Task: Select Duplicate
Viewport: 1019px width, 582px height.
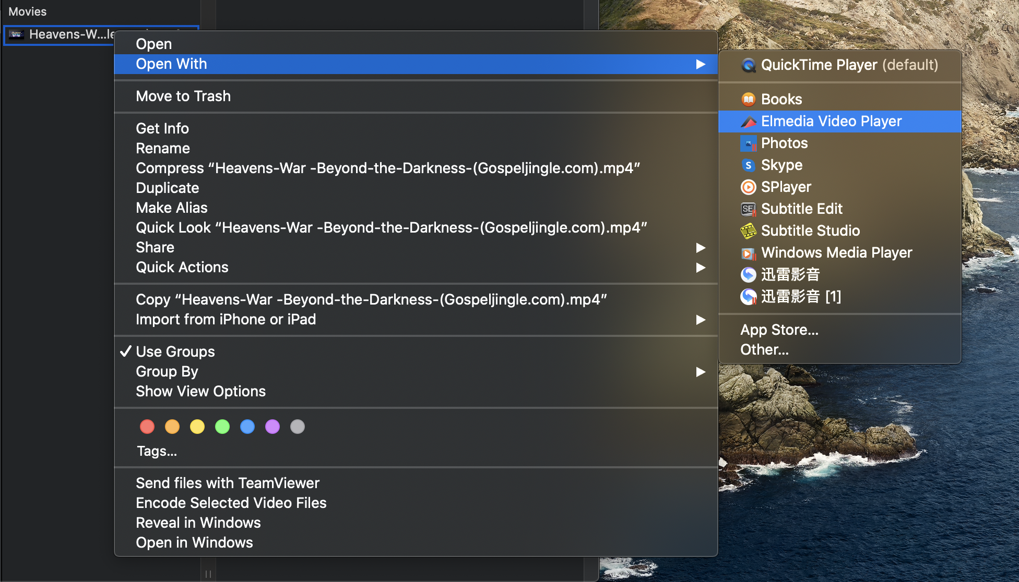Action: pyautogui.click(x=416, y=188)
